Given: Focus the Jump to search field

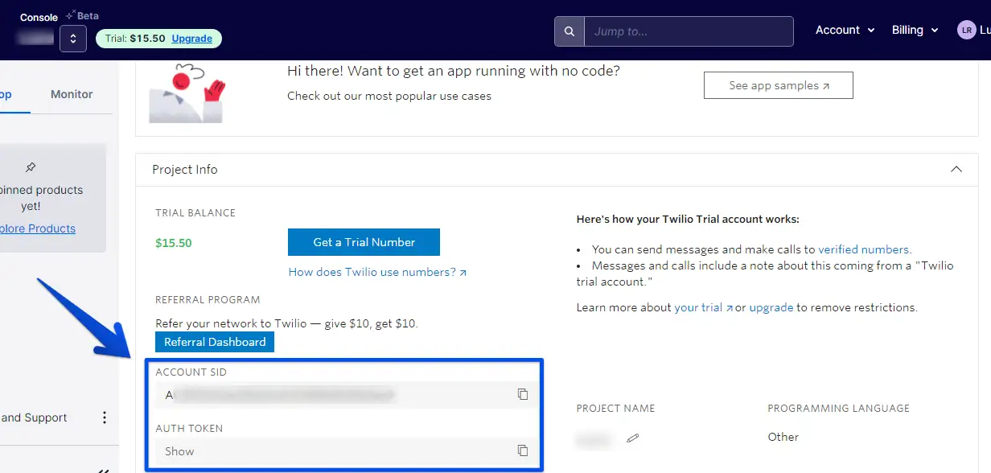Looking at the screenshot, I should tap(689, 31).
